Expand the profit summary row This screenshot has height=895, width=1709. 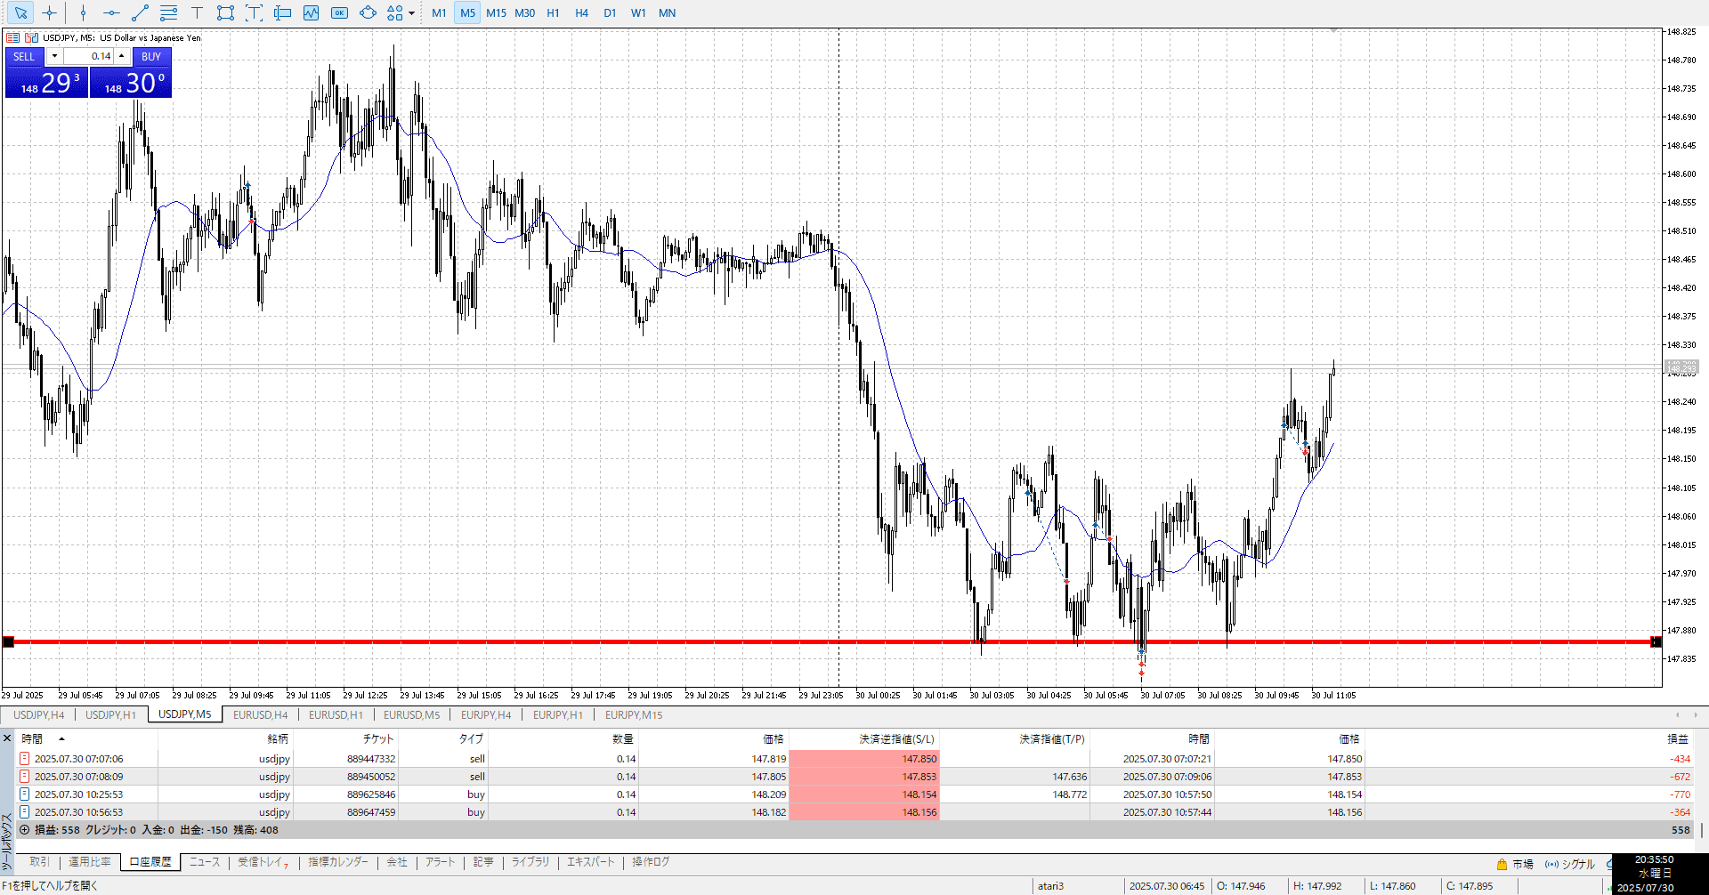[x=25, y=830]
